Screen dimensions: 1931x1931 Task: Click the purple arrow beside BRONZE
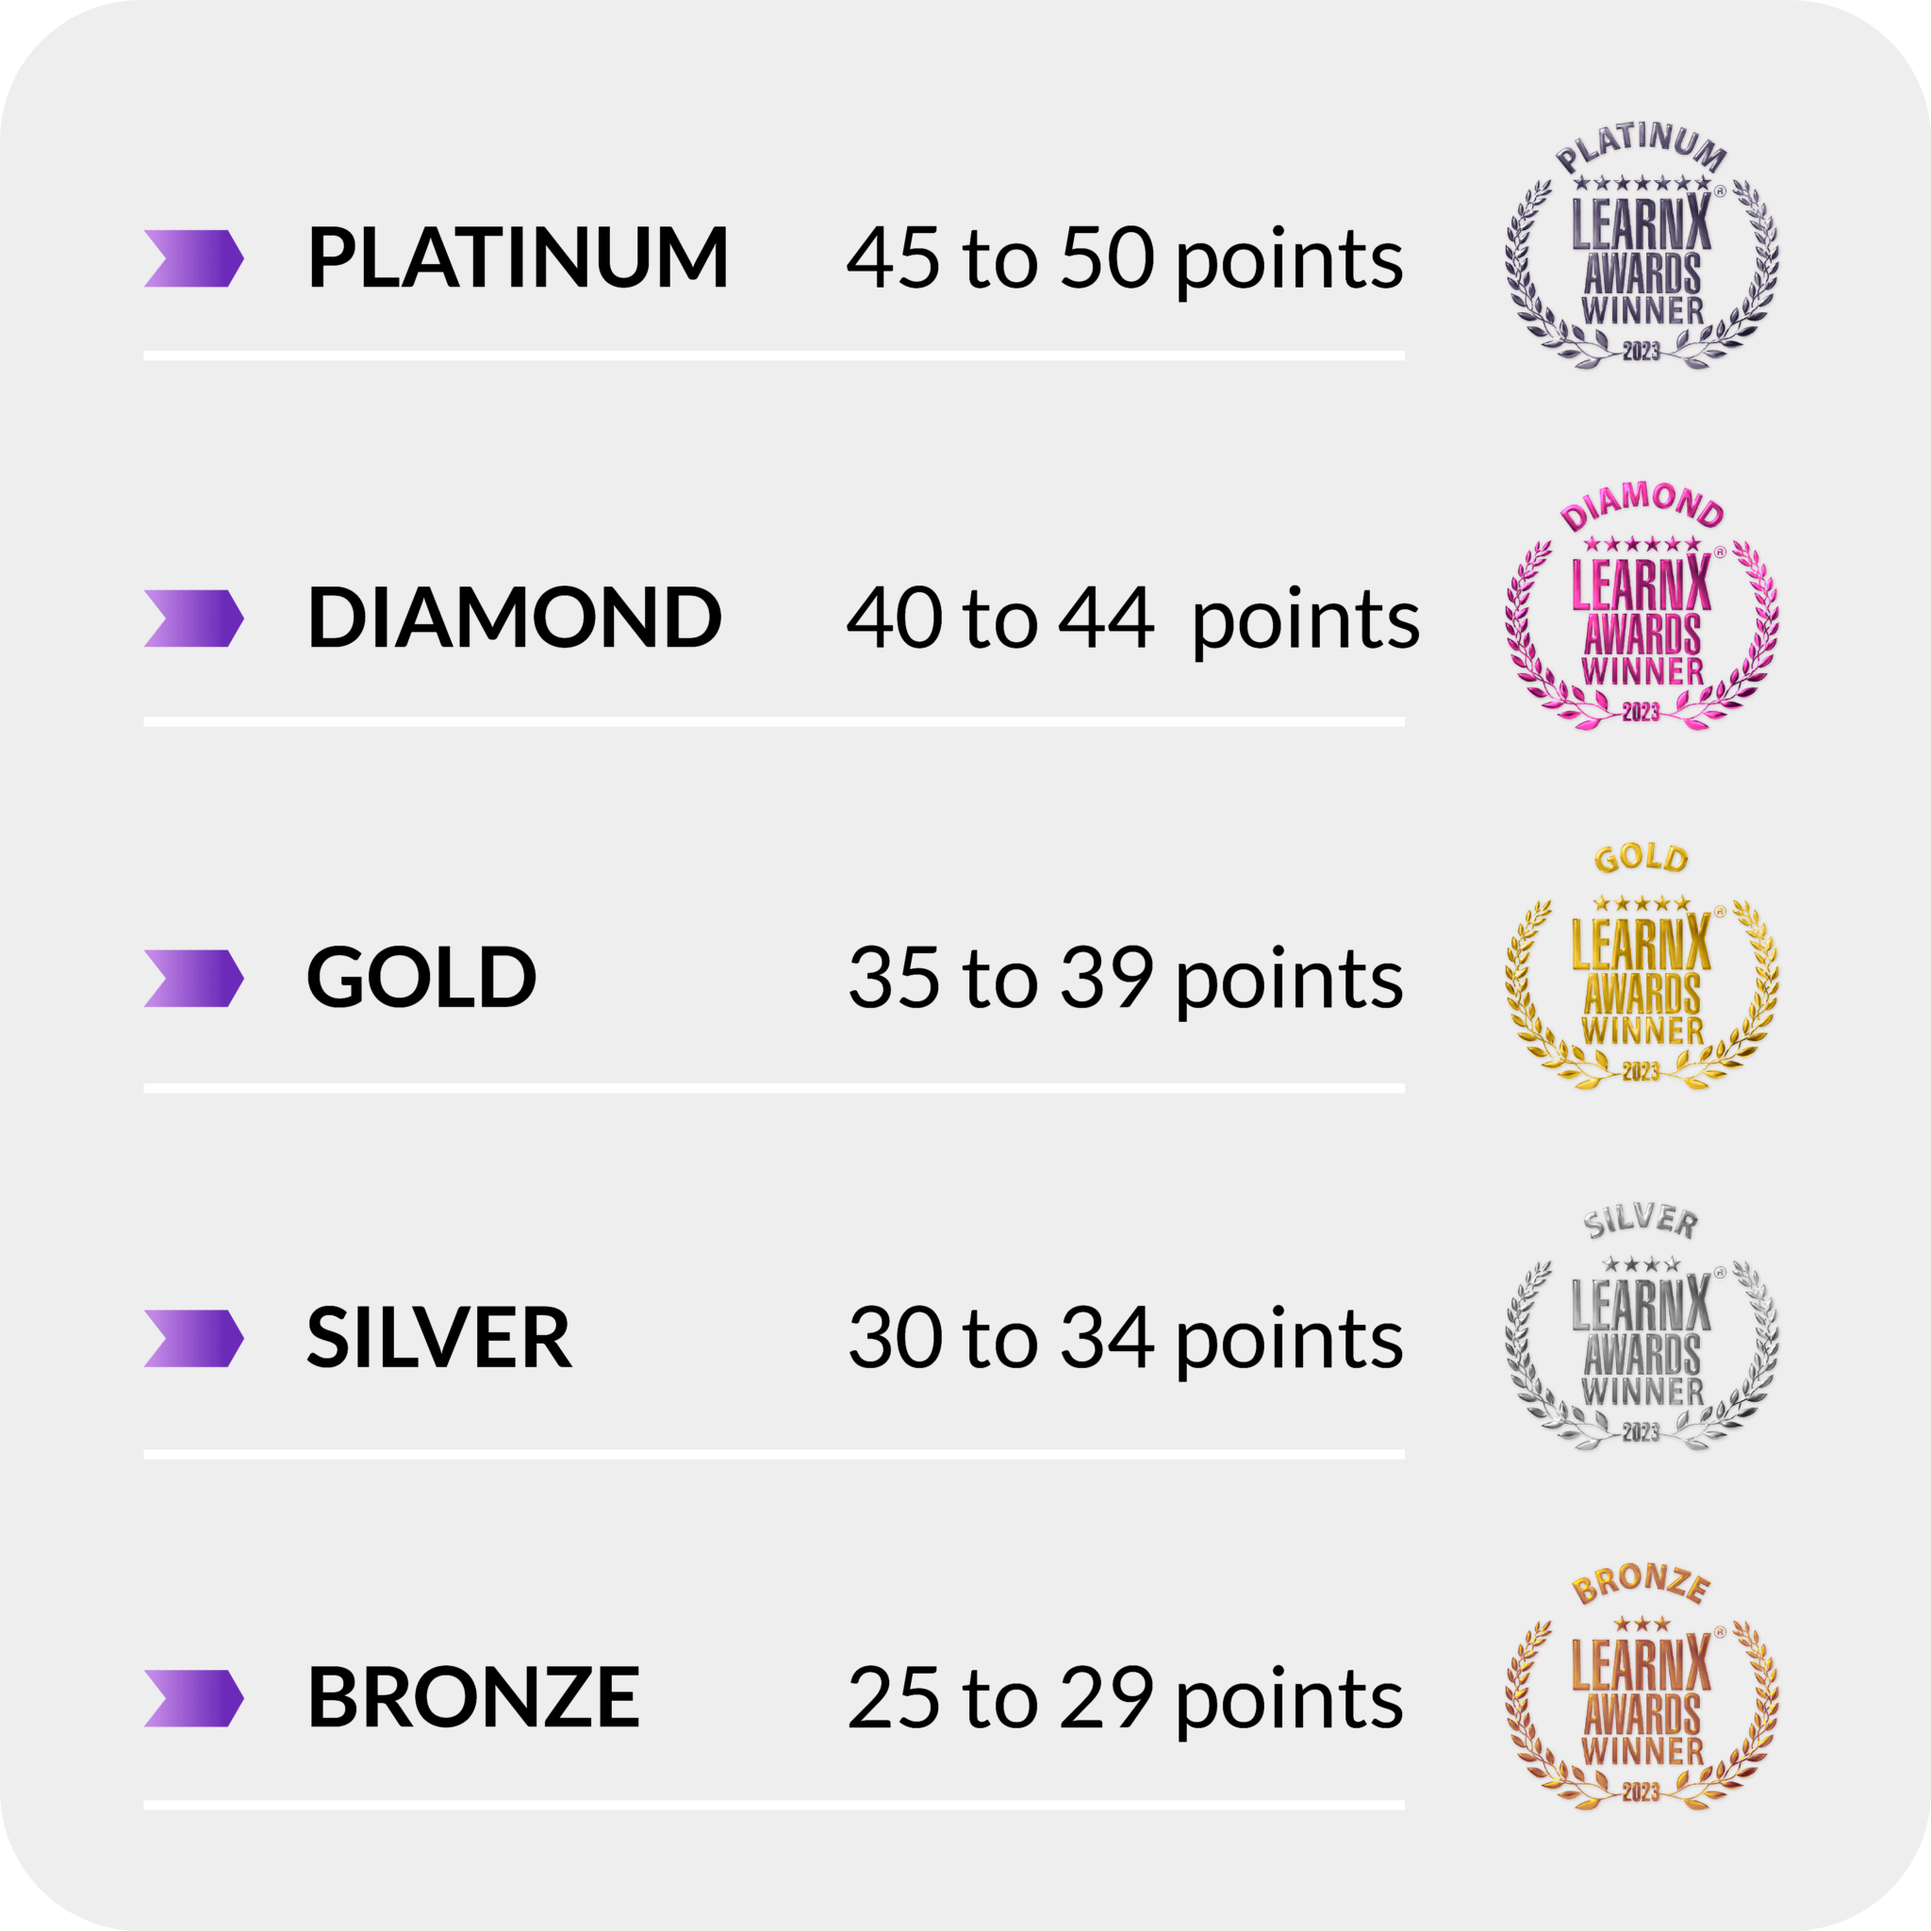click(193, 1698)
